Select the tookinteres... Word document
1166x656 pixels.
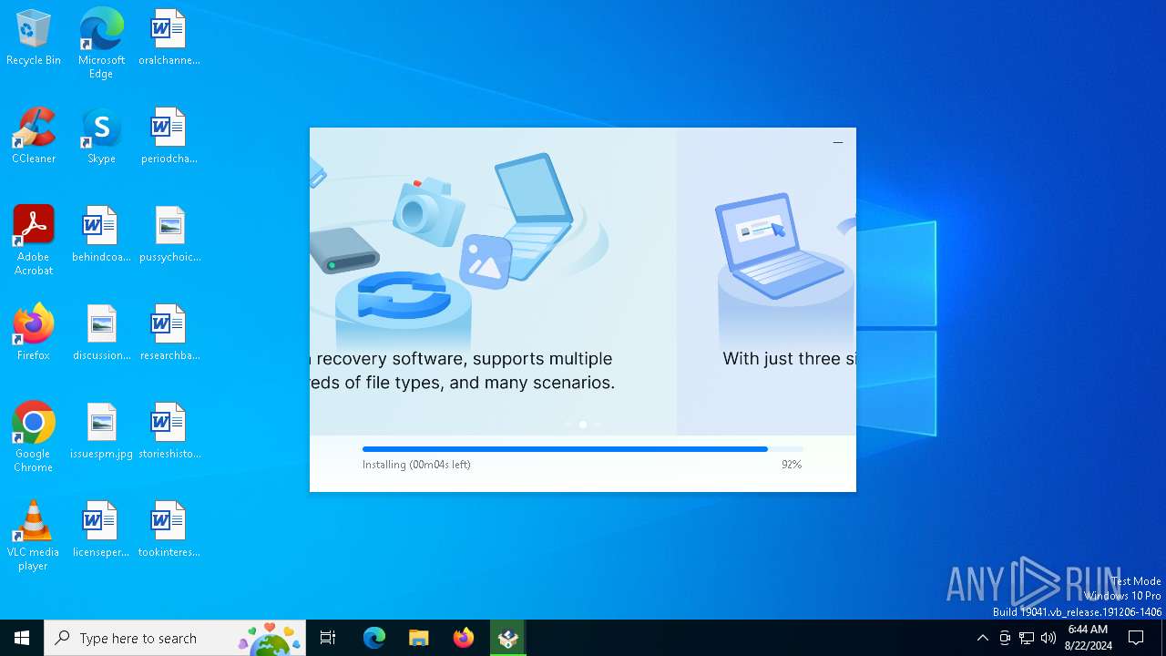[169, 530]
